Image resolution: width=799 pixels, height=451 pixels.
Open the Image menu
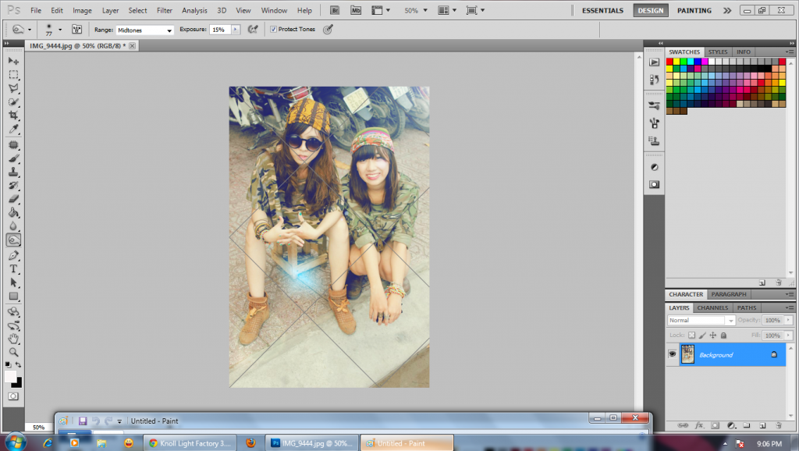82,10
